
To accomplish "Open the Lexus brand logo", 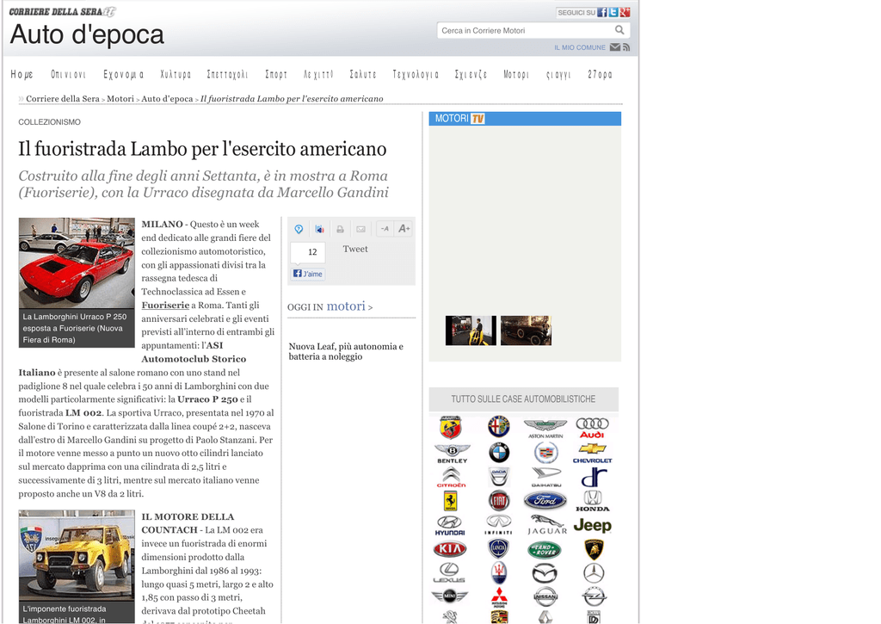I will click(x=449, y=573).
